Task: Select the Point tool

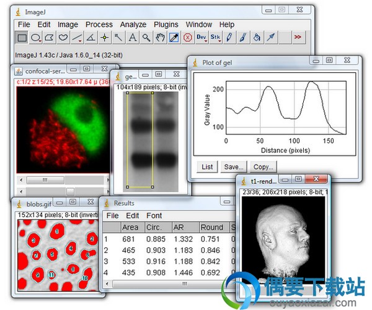Action: pyautogui.click(x=105, y=37)
